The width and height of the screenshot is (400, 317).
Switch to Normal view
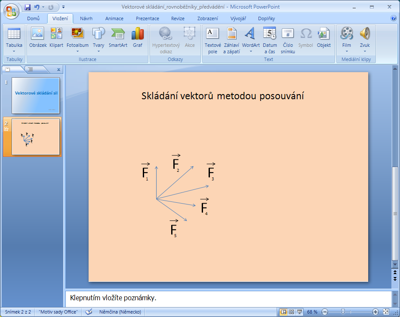pos(283,312)
